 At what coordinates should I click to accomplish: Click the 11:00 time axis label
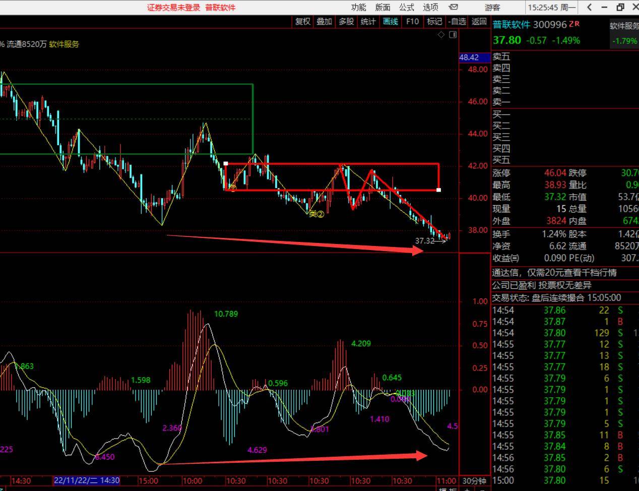tap(446, 481)
